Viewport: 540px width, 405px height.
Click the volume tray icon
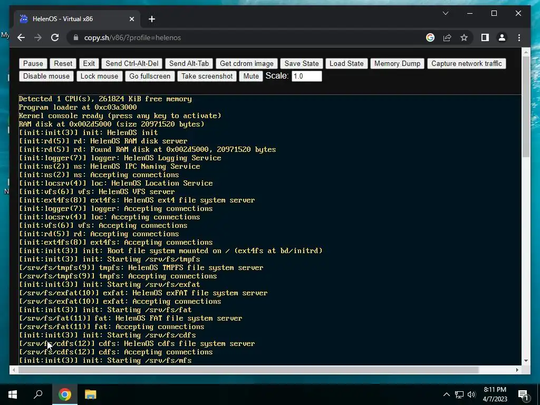tap(471, 394)
